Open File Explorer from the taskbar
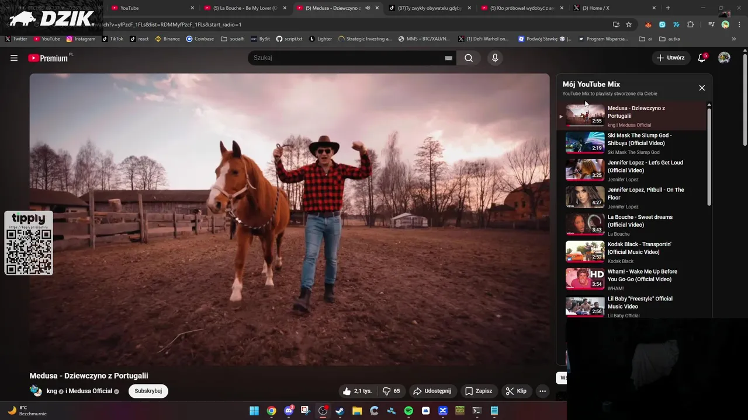 point(357,411)
